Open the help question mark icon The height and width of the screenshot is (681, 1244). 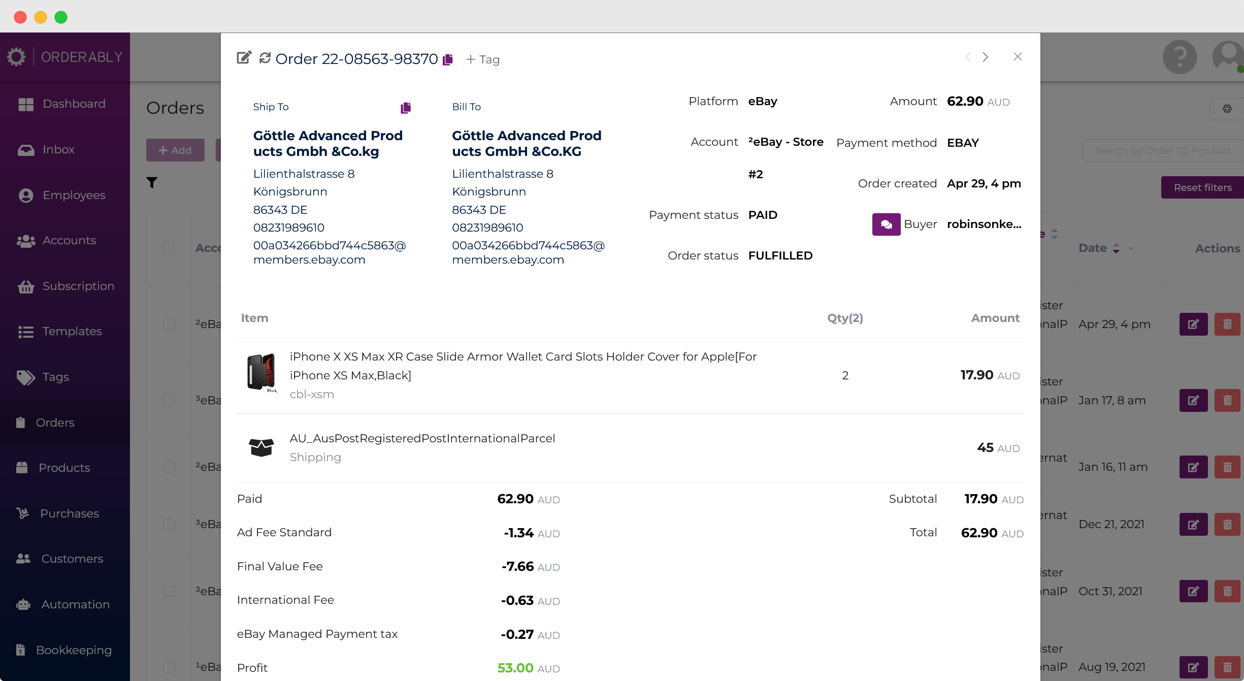[x=1180, y=57]
